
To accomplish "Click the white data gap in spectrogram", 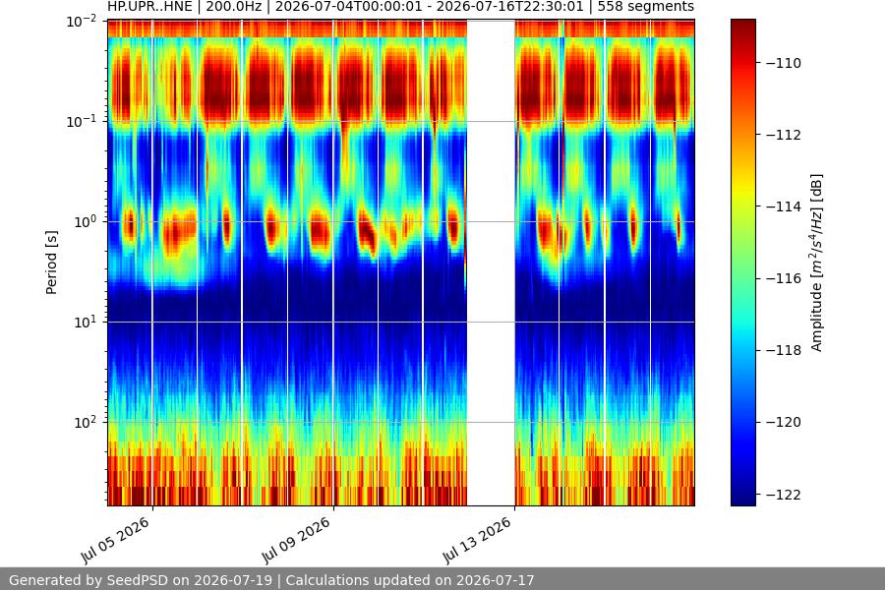I will tap(491, 263).
